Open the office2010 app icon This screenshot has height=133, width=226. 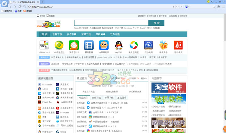pos(44,45)
